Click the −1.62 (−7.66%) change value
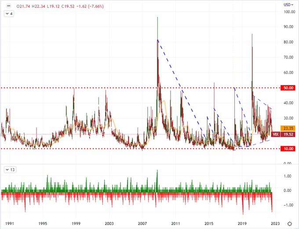299x229 pixels. [x=90, y=6]
